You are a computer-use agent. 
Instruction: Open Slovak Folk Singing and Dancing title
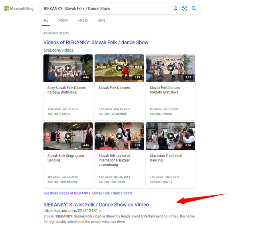(65, 158)
